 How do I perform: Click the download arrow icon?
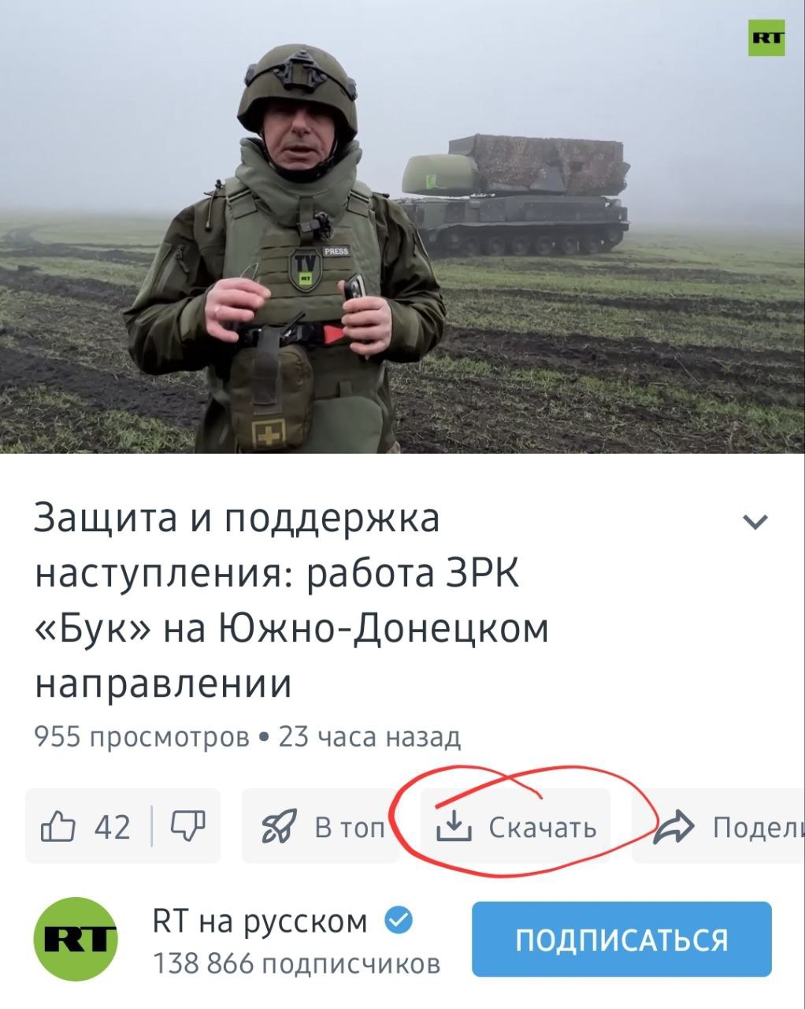453,826
